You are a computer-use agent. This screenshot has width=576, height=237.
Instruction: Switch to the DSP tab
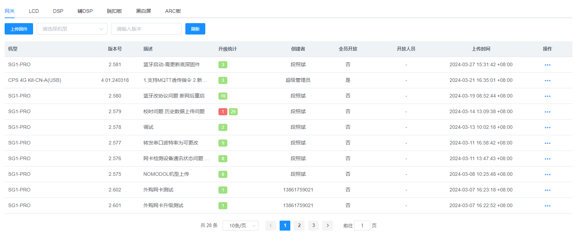(x=58, y=11)
